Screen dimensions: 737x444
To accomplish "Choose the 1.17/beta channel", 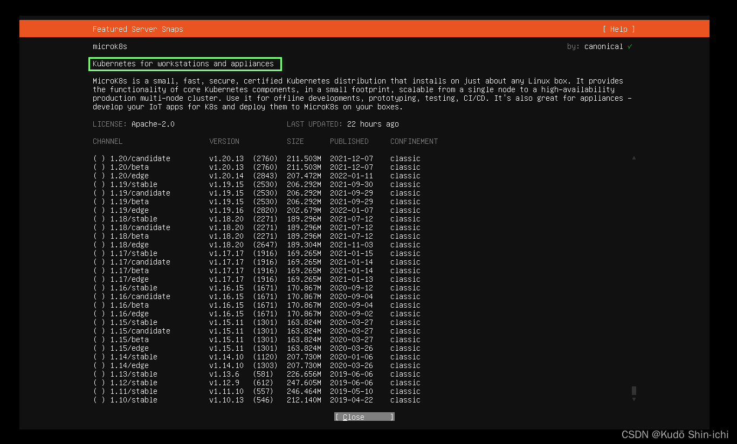I will 257,270.
